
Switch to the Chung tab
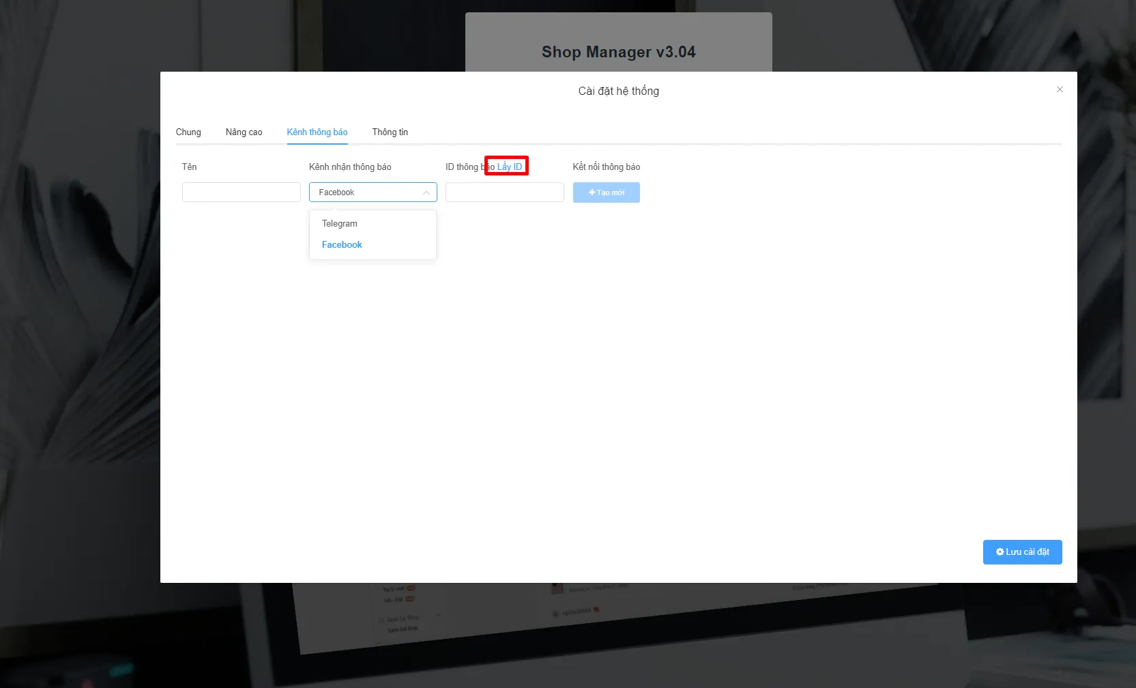pyautogui.click(x=188, y=132)
